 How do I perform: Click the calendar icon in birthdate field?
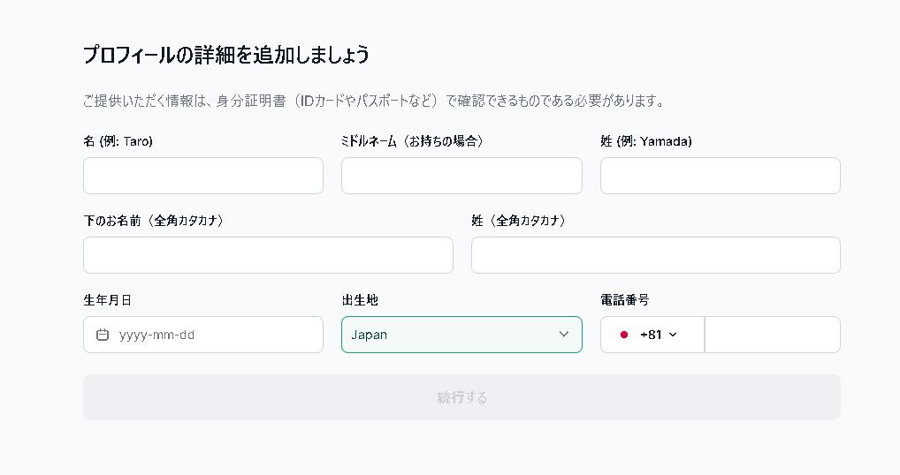(x=103, y=335)
